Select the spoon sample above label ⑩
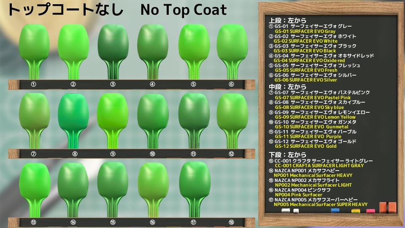 coord(153,121)
